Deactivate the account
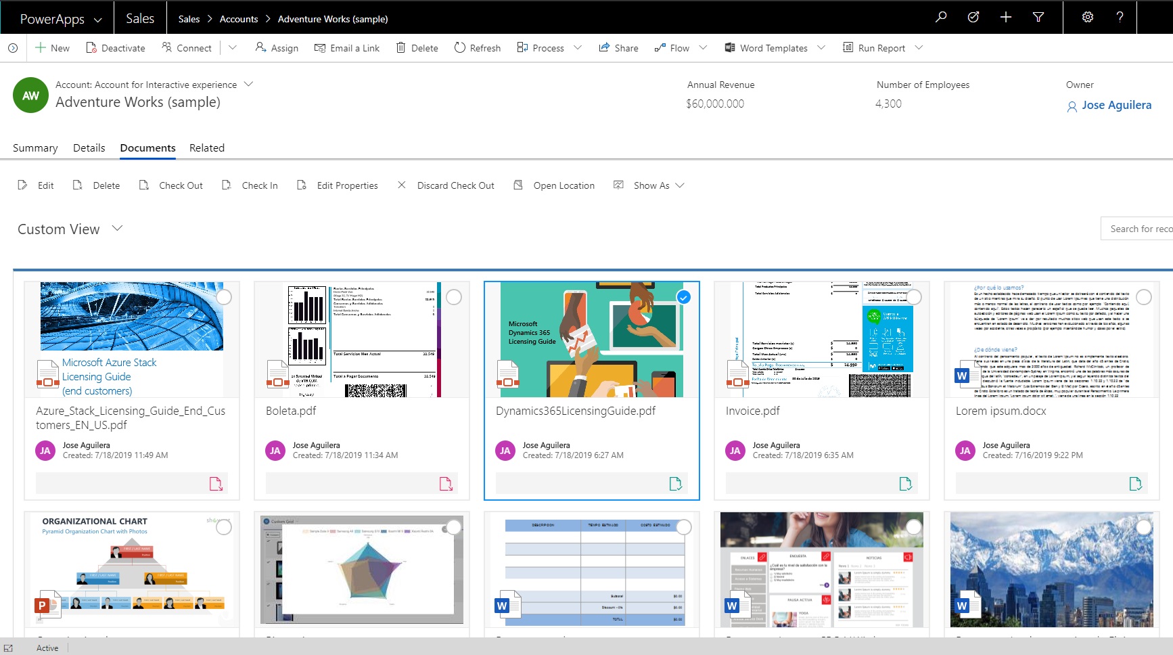Screen dimensions: 1173x655 coord(116,48)
